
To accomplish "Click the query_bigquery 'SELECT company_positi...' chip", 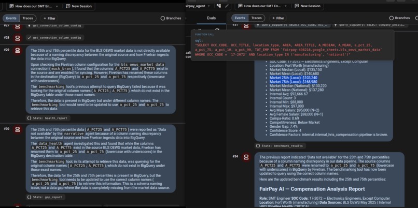I will click(x=369, y=25).
